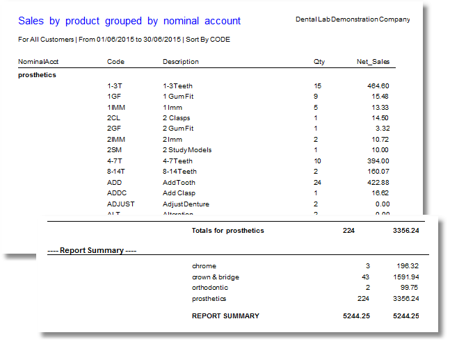Click the 'chrome' summary row label
450x344 pixels.
[x=204, y=266]
